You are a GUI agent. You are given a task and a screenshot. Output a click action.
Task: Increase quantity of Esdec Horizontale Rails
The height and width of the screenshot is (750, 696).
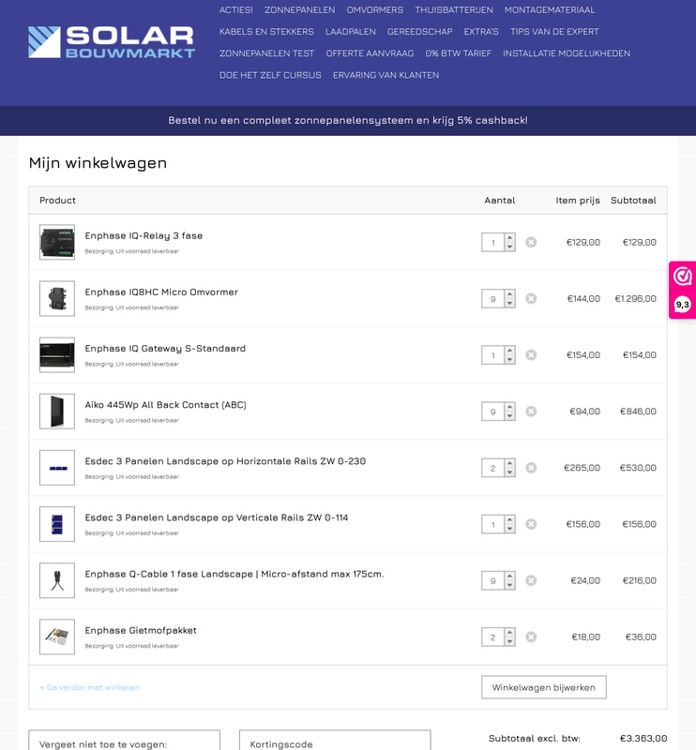(509, 463)
